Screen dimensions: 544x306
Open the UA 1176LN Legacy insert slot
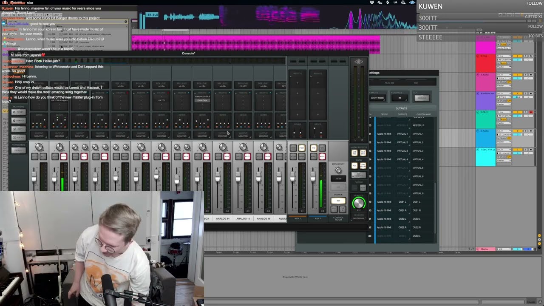tap(59, 100)
